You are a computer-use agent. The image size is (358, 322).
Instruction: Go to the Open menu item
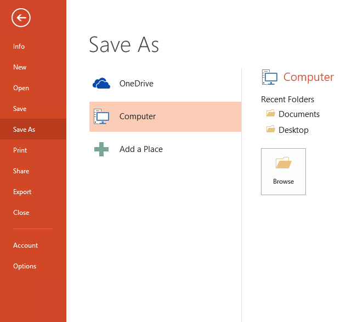(21, 88)
